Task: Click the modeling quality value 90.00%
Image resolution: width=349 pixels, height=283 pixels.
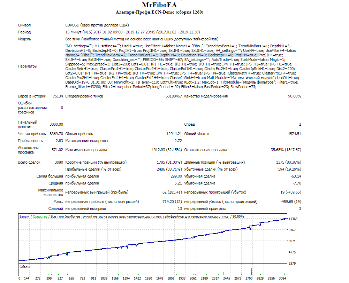Action: (x=295, y=96)
